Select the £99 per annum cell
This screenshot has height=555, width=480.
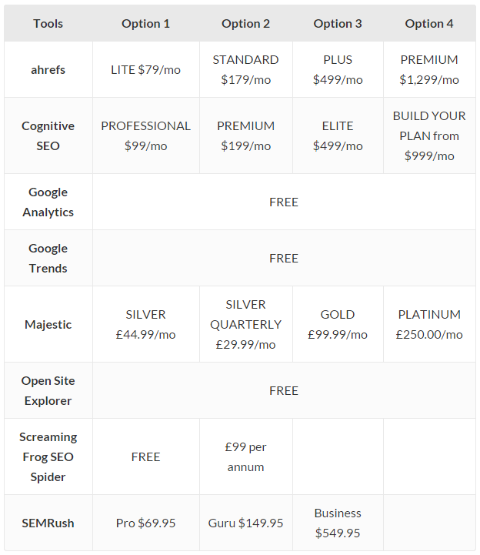[246, 457]
